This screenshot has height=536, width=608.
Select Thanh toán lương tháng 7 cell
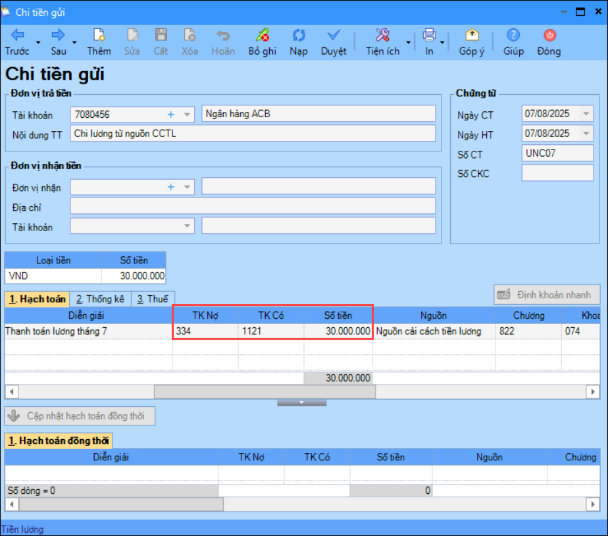click(x=88, y=331)
